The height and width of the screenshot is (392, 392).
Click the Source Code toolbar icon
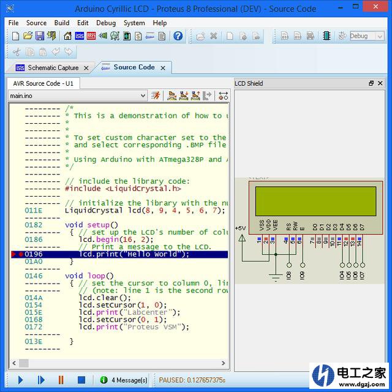tap(150, 36)
